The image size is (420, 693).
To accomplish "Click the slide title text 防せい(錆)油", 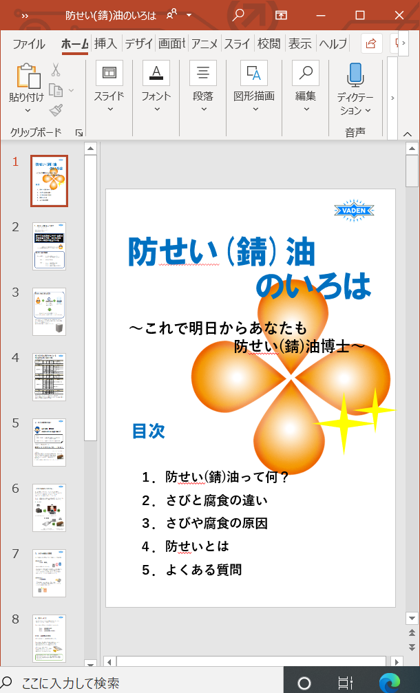I will 222,253.
